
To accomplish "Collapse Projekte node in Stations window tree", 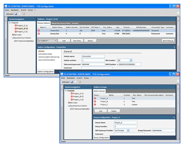I will click(x=10, y=23).
